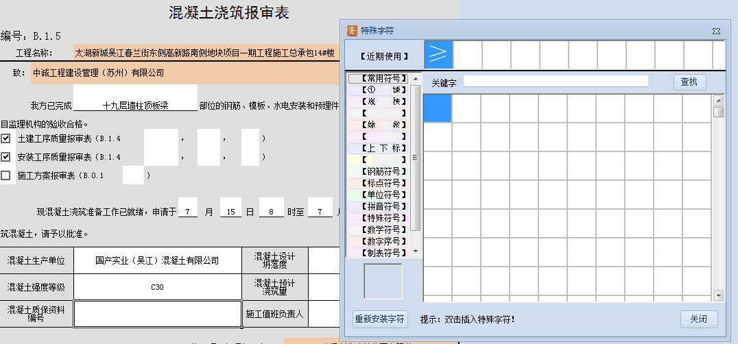Screen dimensions: 738x344
Task: Switch to 【数学符号】 category
Action: click(x=379, y=230)
